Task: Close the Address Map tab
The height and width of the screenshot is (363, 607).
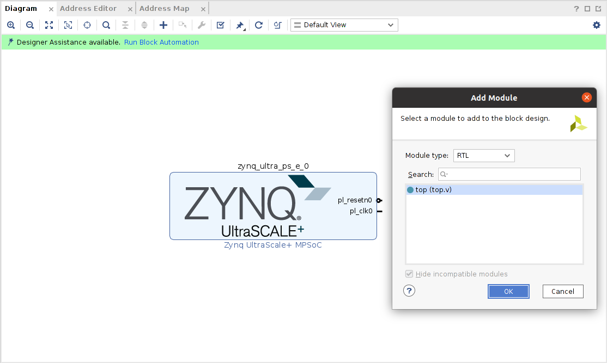Action: [203, 9]
